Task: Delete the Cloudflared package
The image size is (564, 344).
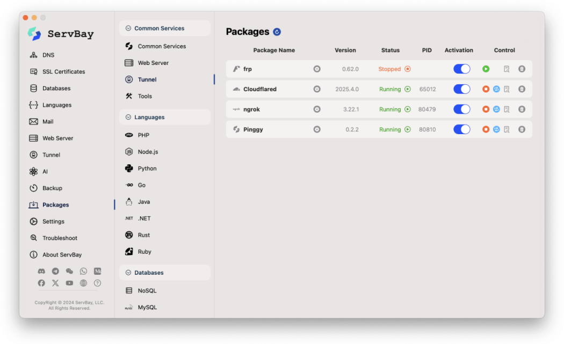Action: click(x=522, y=89)
